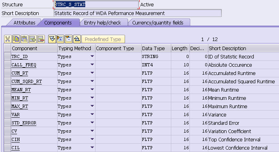Select the STD_ERROR row selector
This screenshot has height=152, width=279.
[7, 123]
